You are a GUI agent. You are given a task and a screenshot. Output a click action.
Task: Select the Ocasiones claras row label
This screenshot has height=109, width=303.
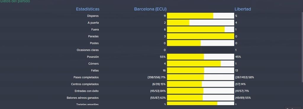(88, 50)
